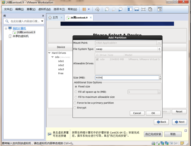The width and height of the screenshot is (191, 146).
Task: Click 我已完成安装 button
Action: coord(153,134)
